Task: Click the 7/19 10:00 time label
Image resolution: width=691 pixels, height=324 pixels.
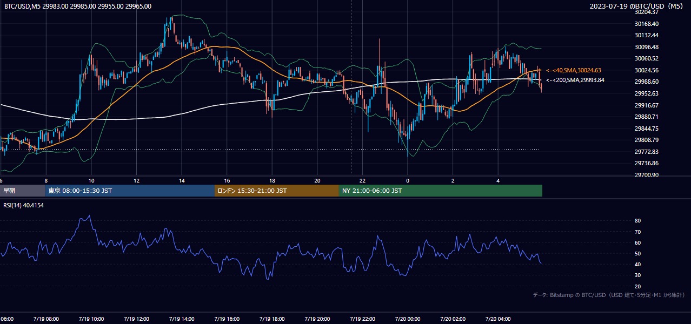Action: pyautogui.click(x=91, y=319)
